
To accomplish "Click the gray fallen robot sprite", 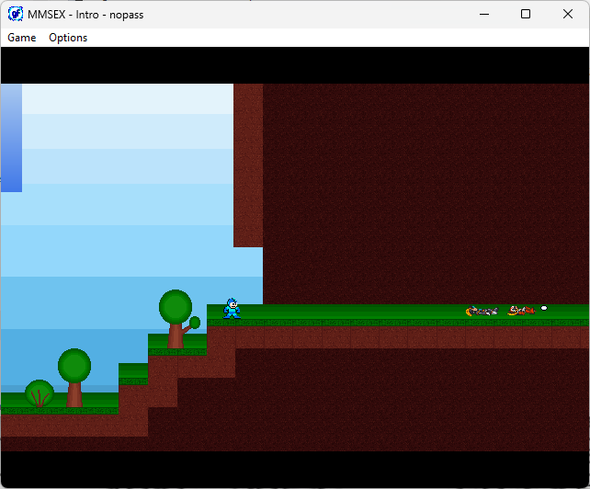I will [x=482, y=311].
